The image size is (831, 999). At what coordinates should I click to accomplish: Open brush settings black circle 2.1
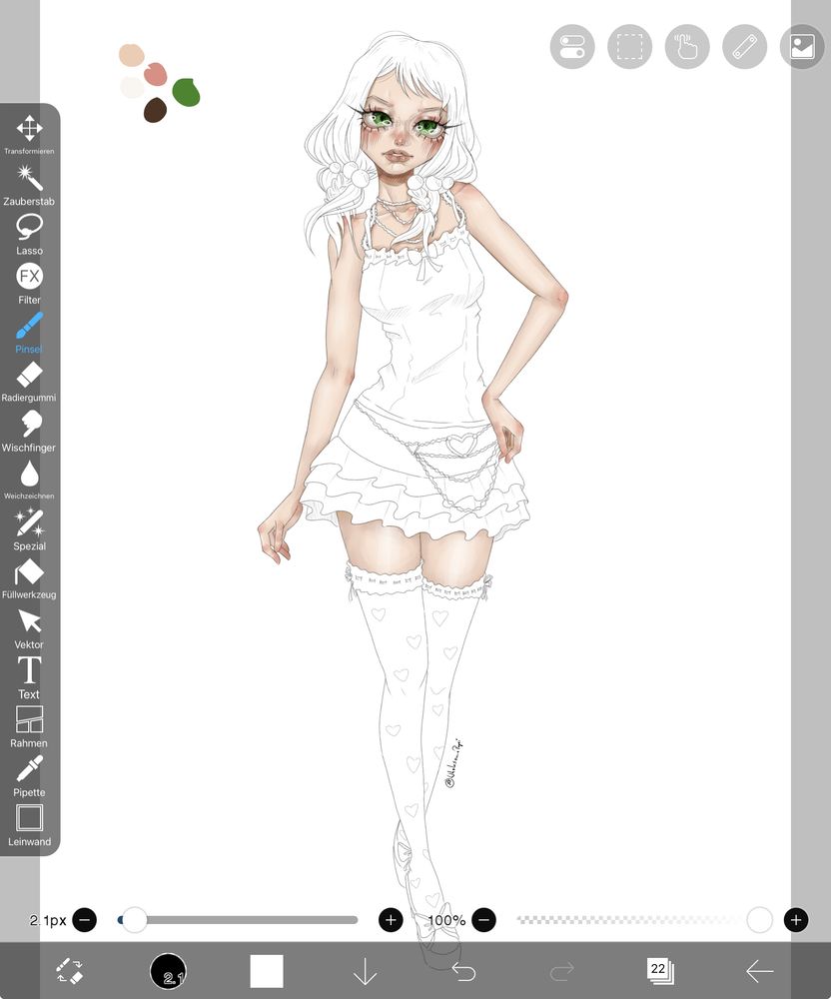168,971
